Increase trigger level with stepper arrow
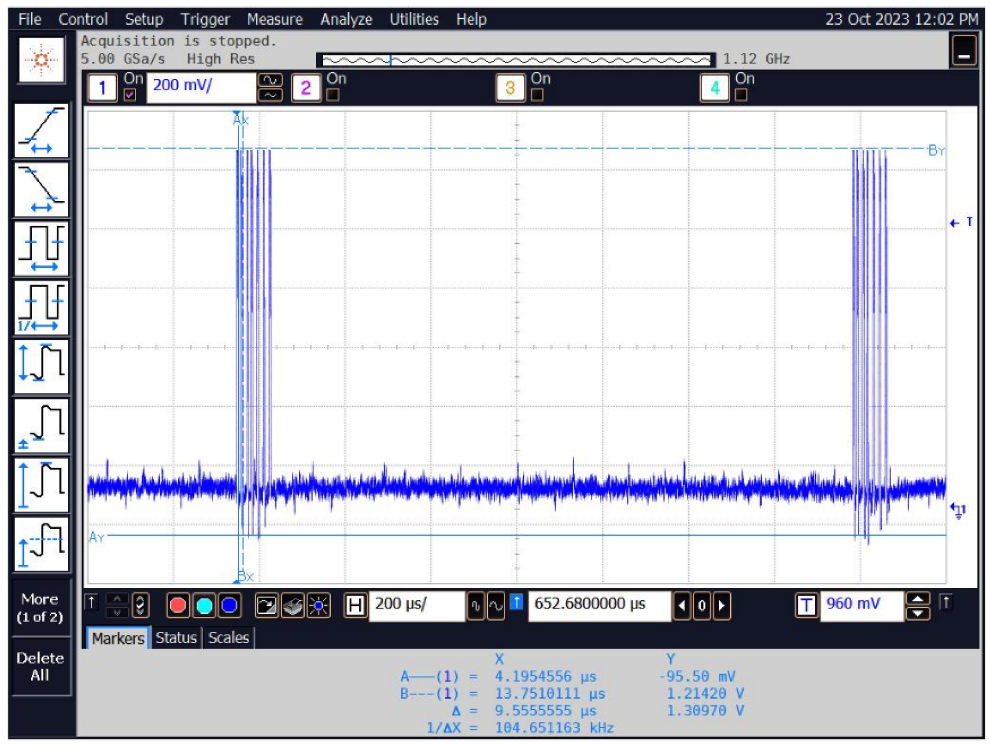The height and width of the screenshot is (748, 990). pyautogui.click(x=918, y=599)
